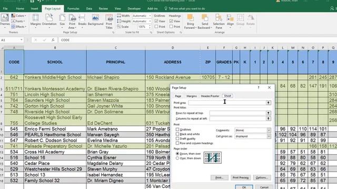Open the Print Area menu
This screenshot has width=337, height=189.
[x=72, y=22]
